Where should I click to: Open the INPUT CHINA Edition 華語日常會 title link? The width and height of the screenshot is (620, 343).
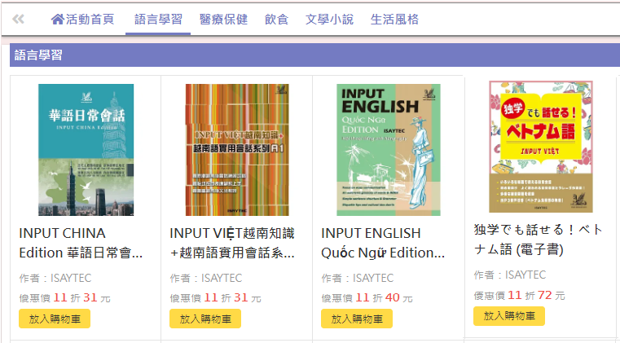coord(81,243)
